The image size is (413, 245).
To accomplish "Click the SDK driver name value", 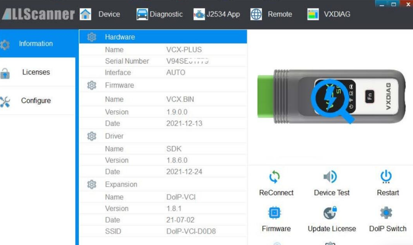I will (174, 149).
